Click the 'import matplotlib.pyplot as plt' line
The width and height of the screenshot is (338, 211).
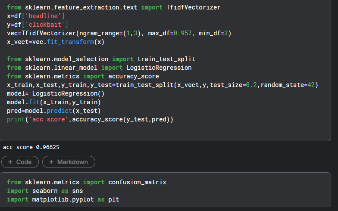click(63, 199)
